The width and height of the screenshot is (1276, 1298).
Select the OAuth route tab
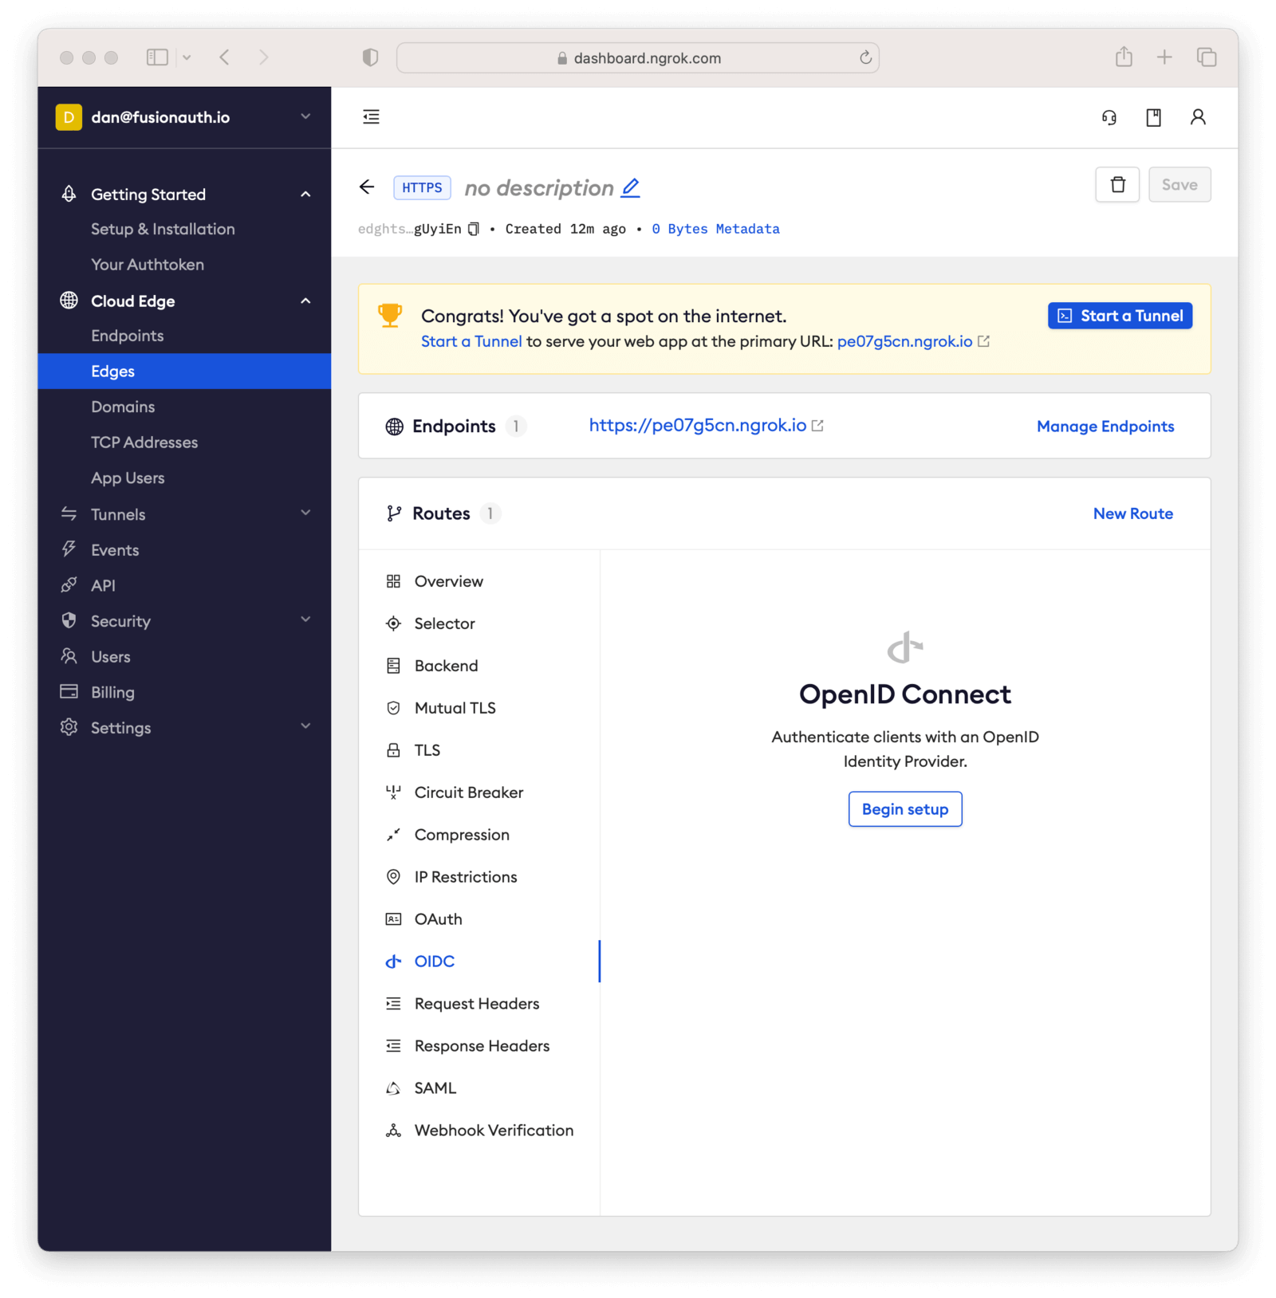click(x=479, y=919)
